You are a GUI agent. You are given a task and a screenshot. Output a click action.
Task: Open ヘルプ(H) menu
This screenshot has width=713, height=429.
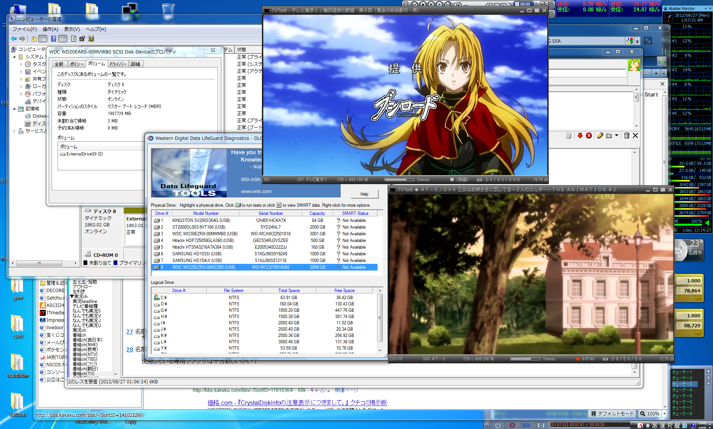[x=96, y=29]
